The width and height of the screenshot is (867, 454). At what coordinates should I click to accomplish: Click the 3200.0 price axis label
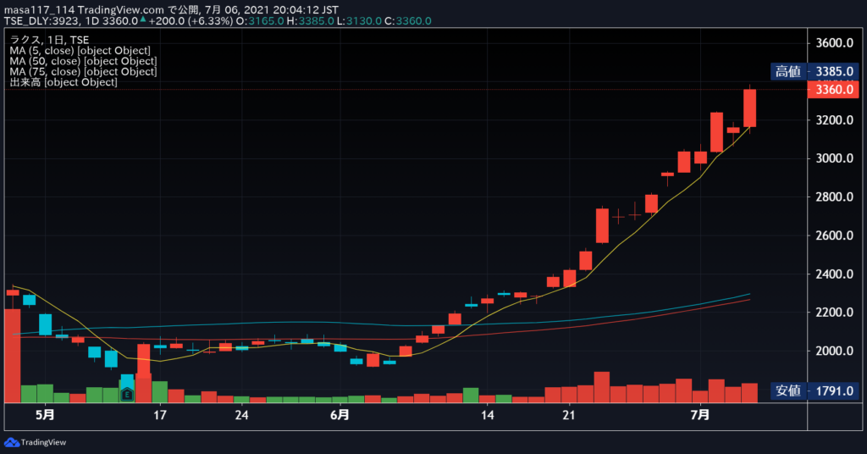tap(834, 120)
